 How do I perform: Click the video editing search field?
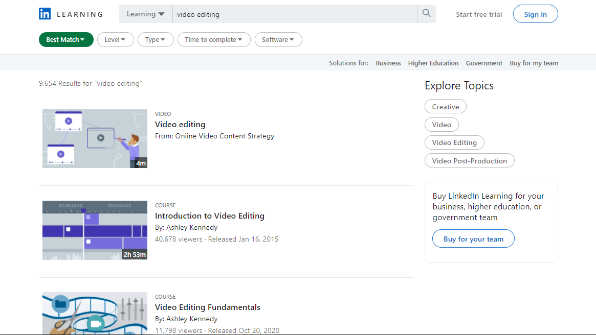coord(295,14)
